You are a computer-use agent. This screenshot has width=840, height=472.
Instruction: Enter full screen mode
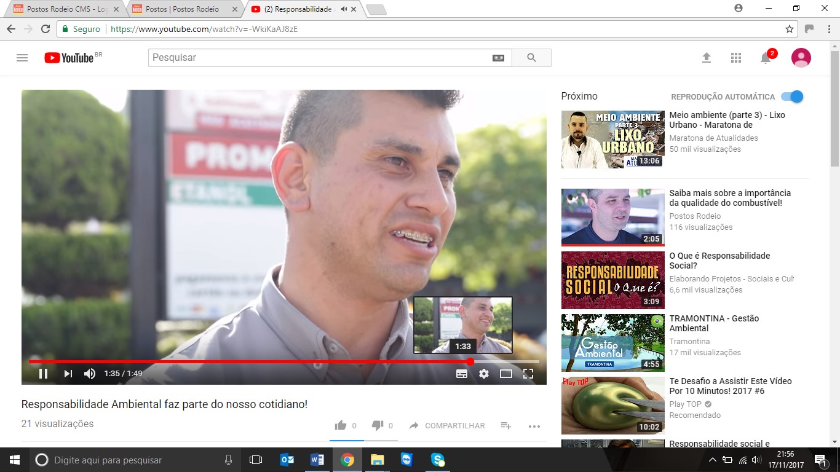pyautogui.click(x=528, y=374)
